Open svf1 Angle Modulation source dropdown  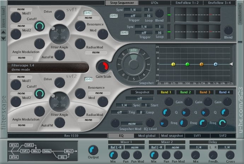click(22, 58)
